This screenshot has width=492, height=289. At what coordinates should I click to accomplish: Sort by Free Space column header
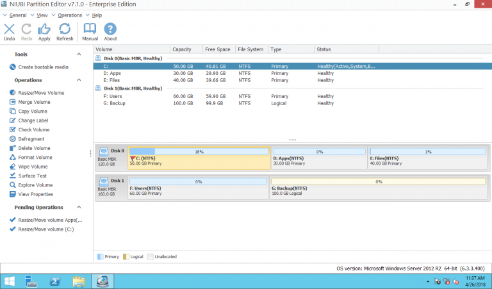coord(219,49)
